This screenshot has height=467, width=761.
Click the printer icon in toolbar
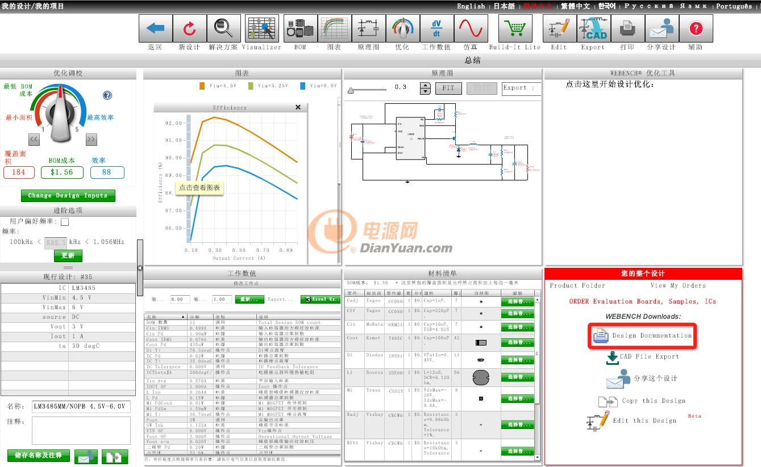(x=627, y=28)
